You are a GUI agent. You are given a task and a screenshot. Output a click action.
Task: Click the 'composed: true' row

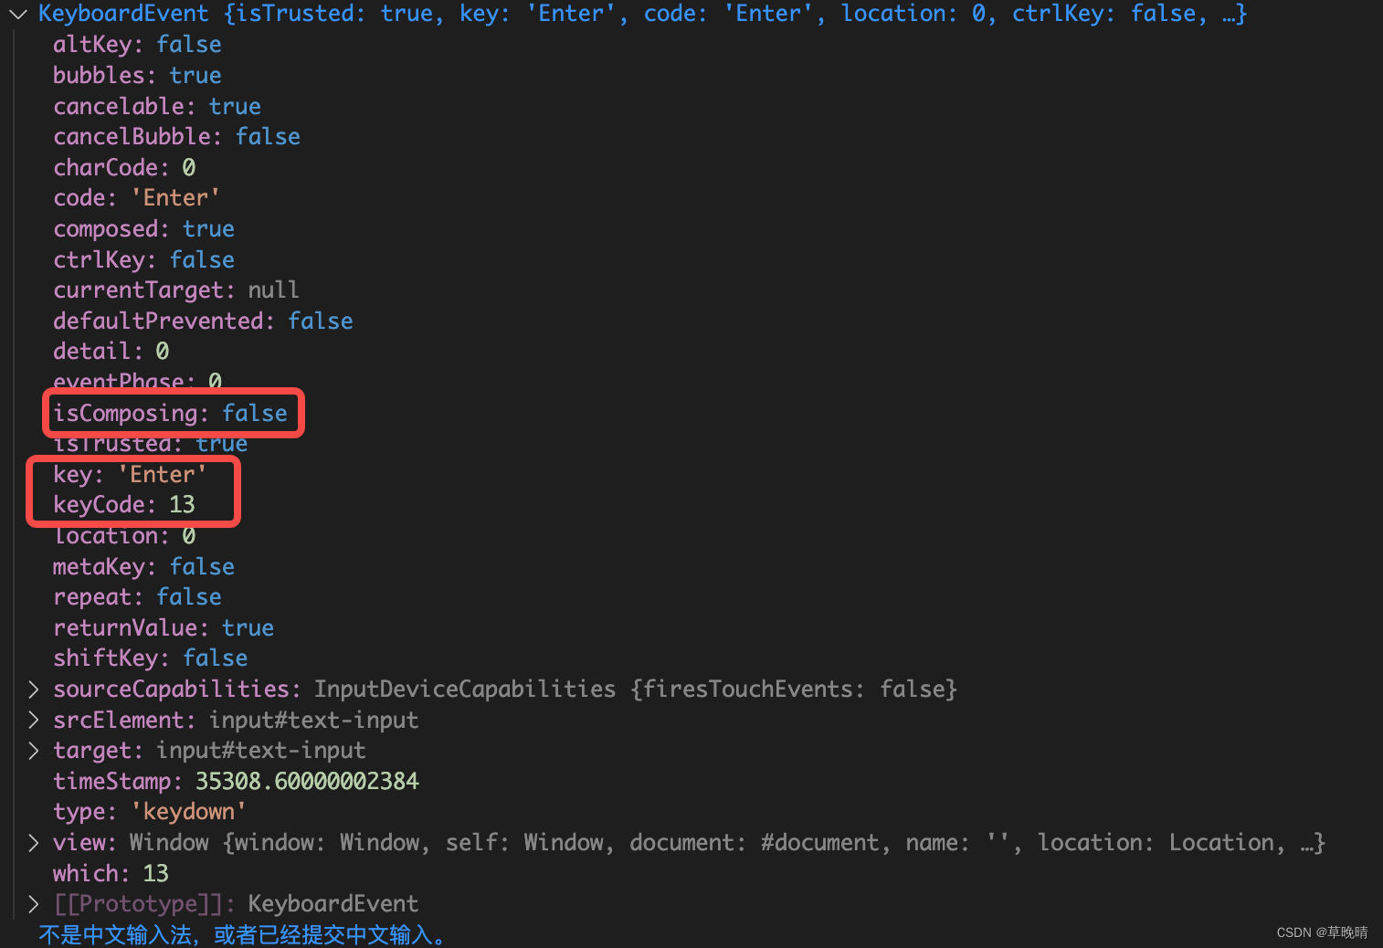143,229
